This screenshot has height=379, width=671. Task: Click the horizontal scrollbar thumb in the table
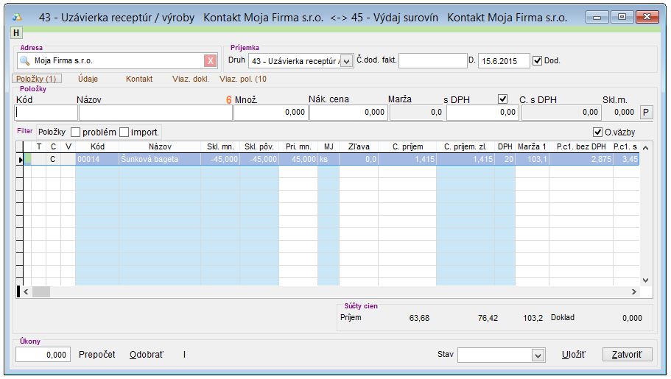tap(41, 292)
